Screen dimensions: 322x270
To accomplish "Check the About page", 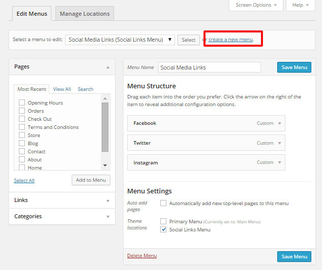I will click(x=22, y=159).
